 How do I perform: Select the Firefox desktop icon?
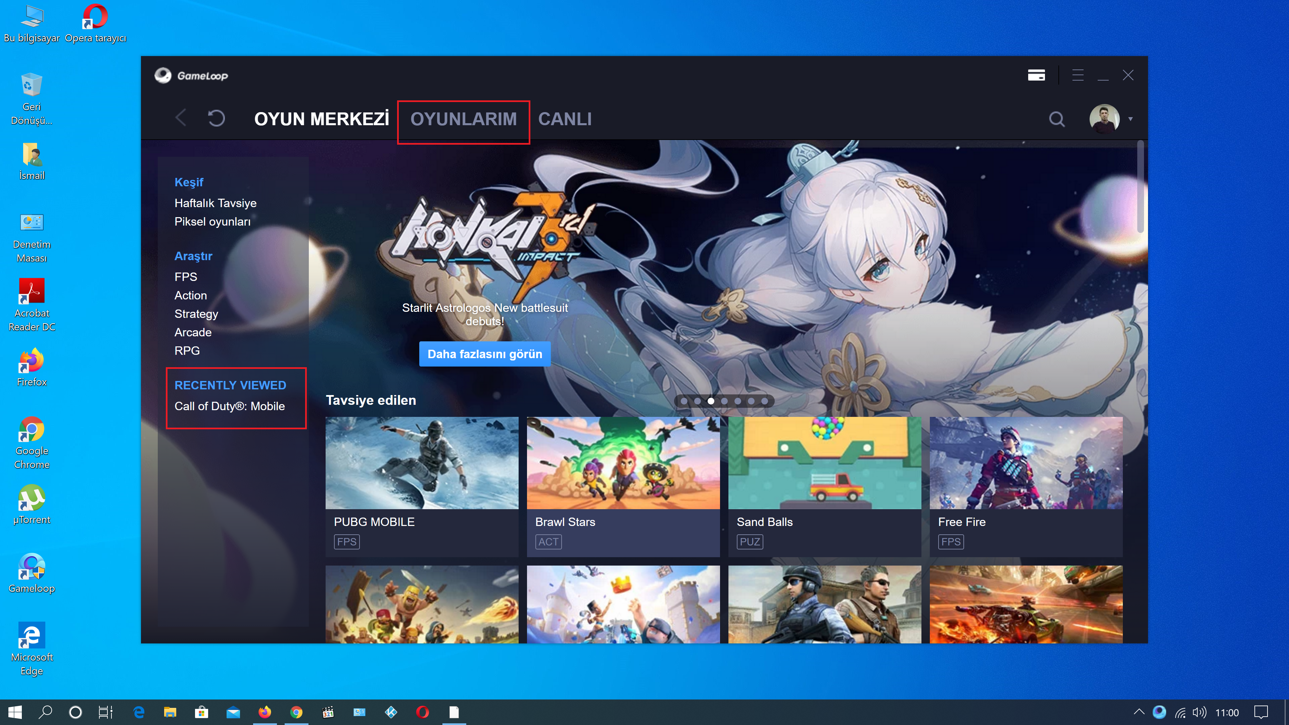(32, 367)
